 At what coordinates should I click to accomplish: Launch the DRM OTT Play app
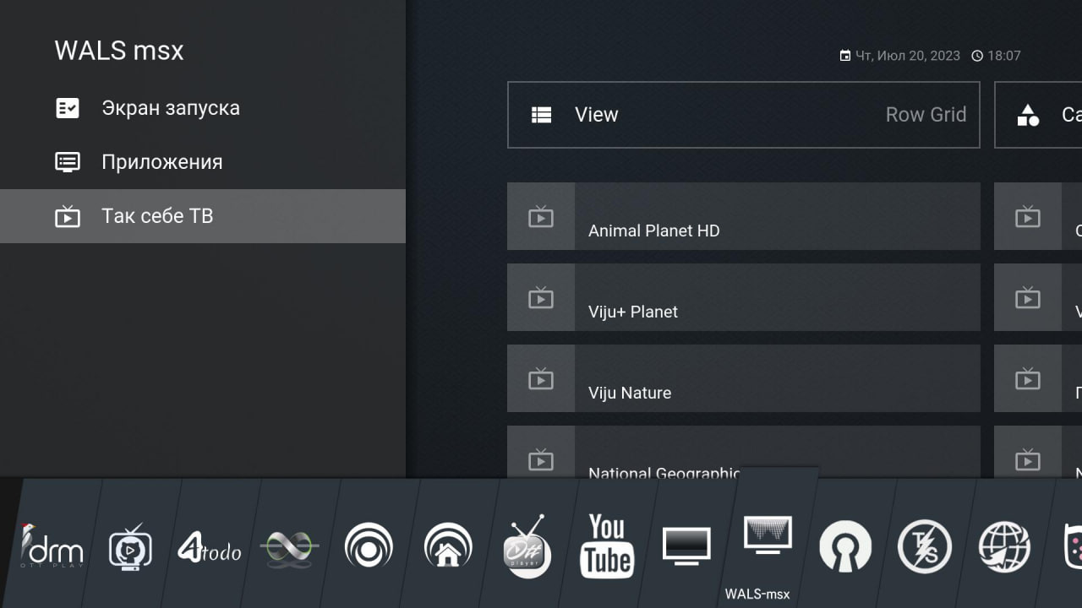coord(52,546)
